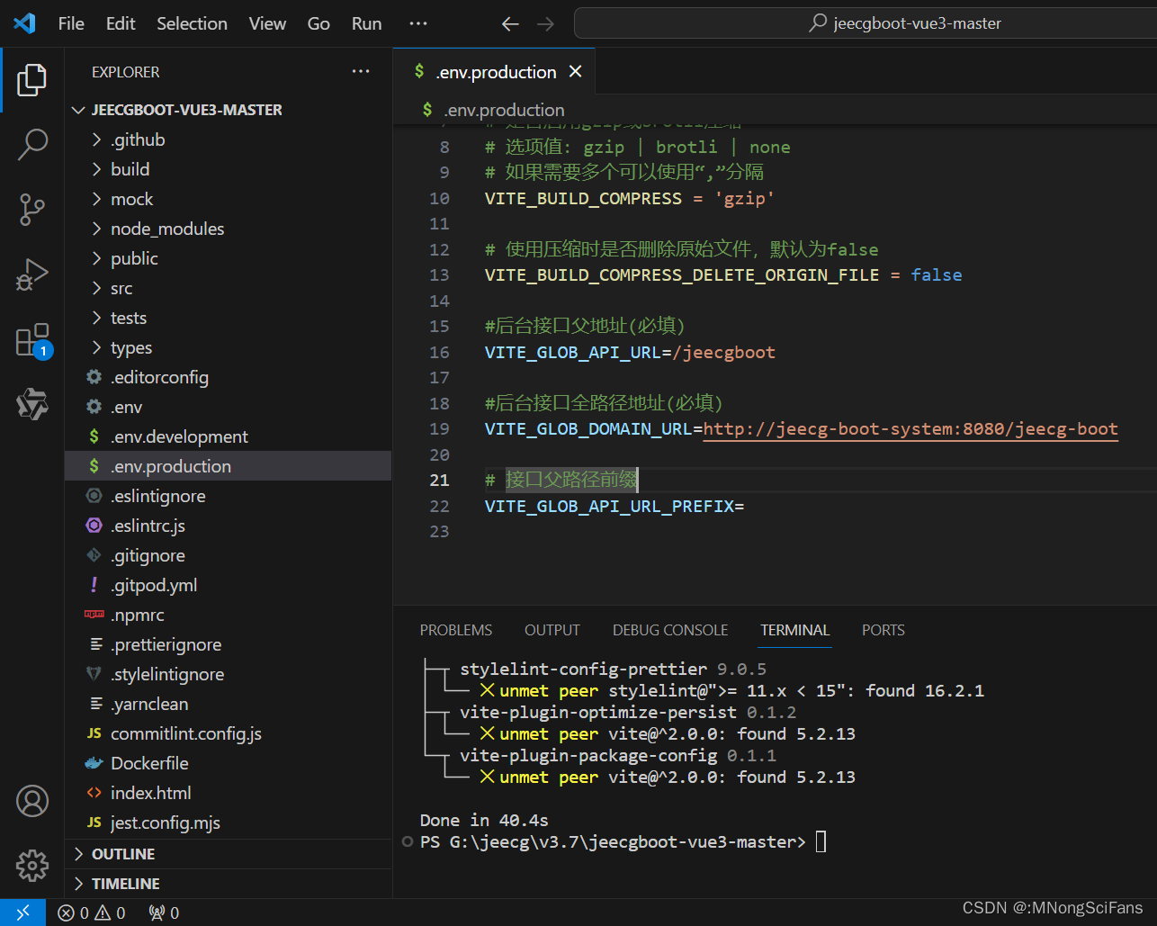The width and height of the screenshot is (1157, 926).
Task: Open Run and Debug view icon
Action: point(31,274)
